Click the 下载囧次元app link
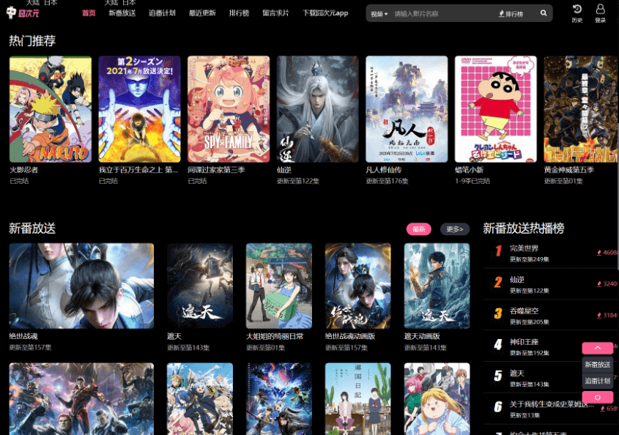619x435 pixels. coord(325,13)
